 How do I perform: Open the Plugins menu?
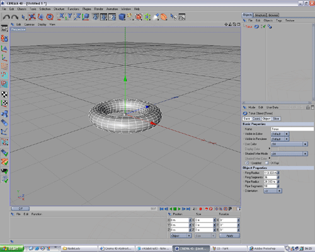click(x=86, y=9)
